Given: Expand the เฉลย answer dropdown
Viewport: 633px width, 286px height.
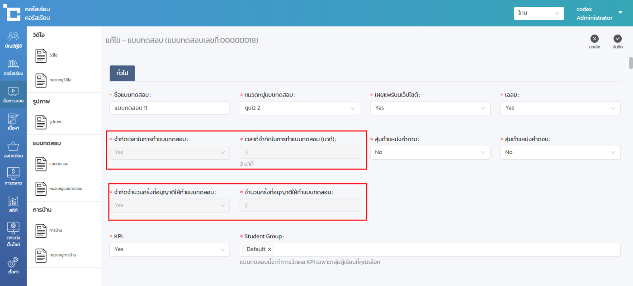Looking at the screenshot, I should (560, 108).
